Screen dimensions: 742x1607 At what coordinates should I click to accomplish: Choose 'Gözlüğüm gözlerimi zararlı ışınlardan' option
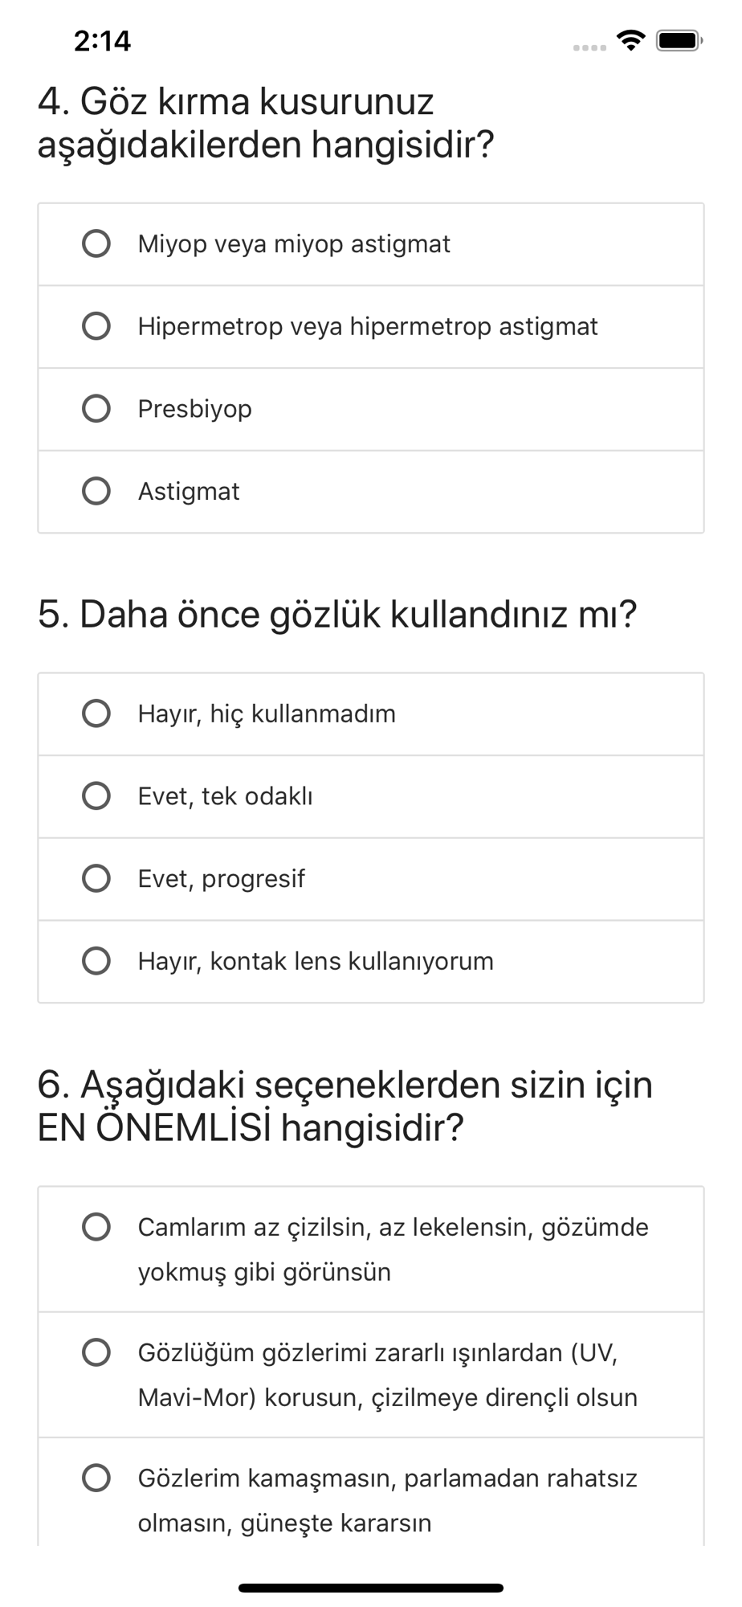pyautogui.click(x=96, y=1352)
